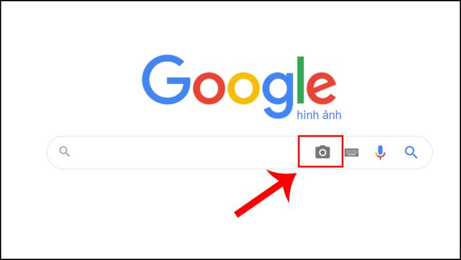The height and width of the screenshot is (260, 461).
Task: Click the first red o in logo
Action: coord(209,88)
